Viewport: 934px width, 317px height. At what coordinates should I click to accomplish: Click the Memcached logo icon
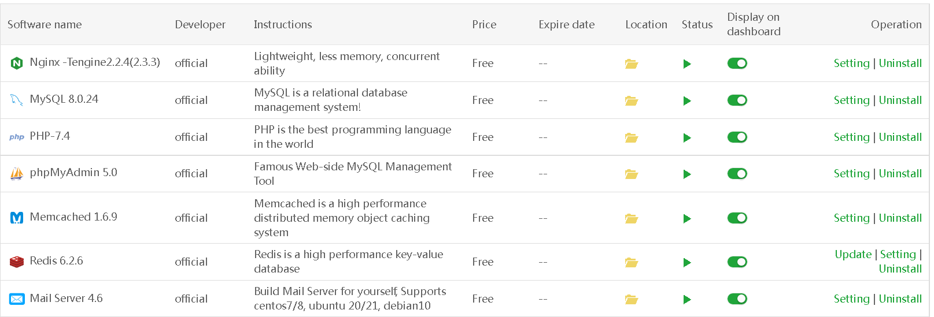point(17,218)
